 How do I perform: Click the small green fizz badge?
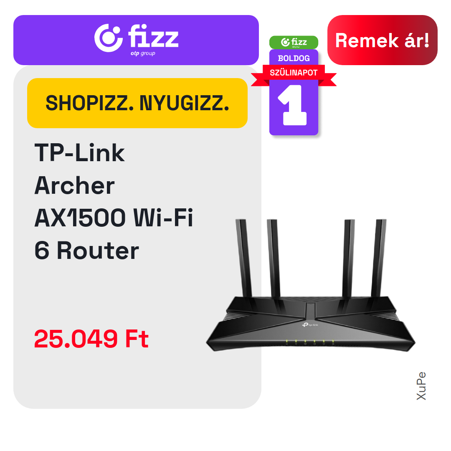pos(294,42)
